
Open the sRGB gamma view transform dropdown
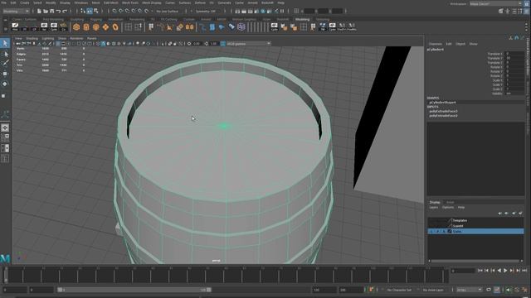[249, 44]
